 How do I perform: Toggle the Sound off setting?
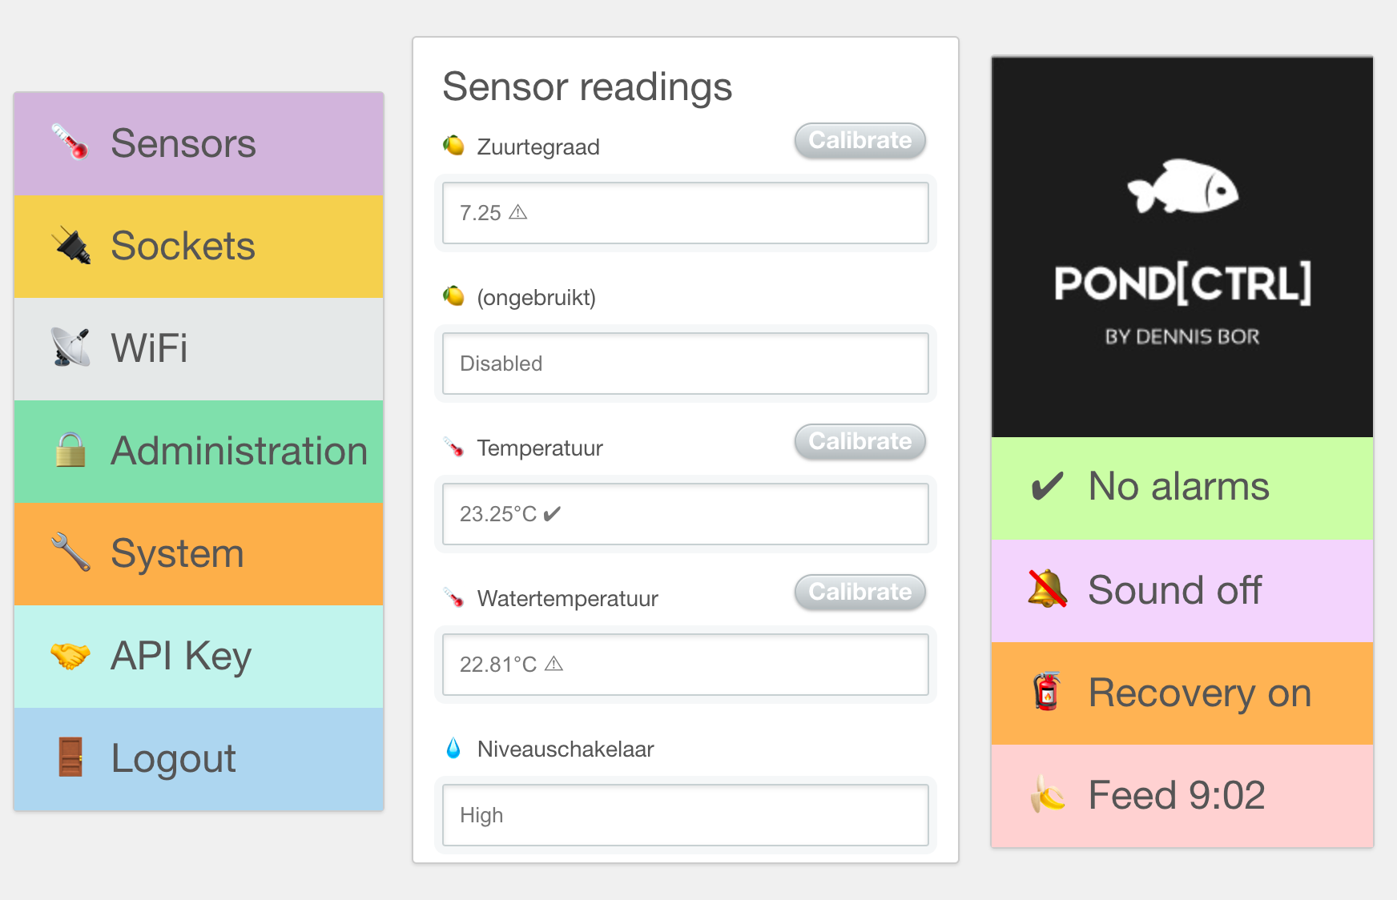[x=1182, y=591]
